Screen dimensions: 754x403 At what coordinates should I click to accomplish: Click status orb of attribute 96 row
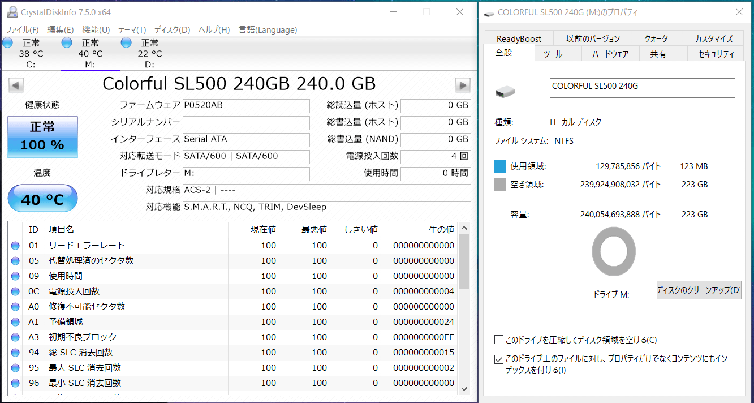[15, 383]
